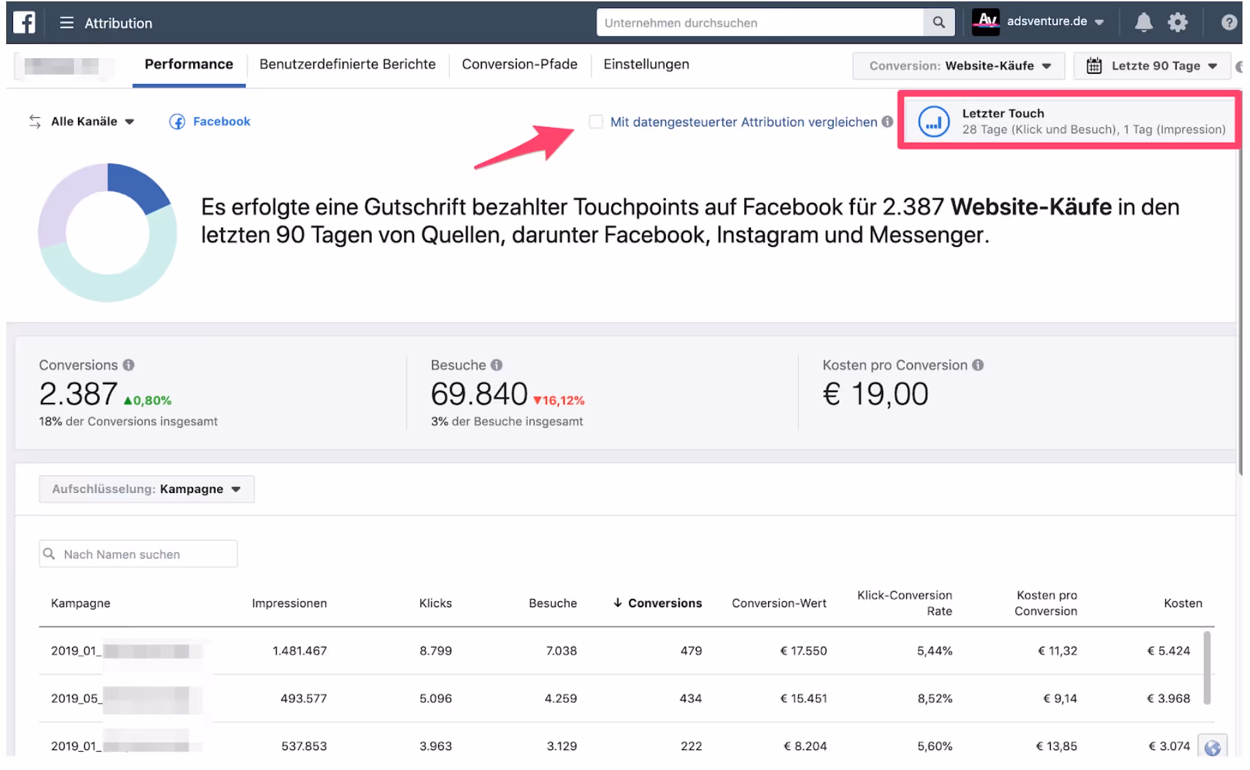Open the Letzte 90 Tage date dropdown
This screenshot has height=770, width=1250.
(1152, 66)
